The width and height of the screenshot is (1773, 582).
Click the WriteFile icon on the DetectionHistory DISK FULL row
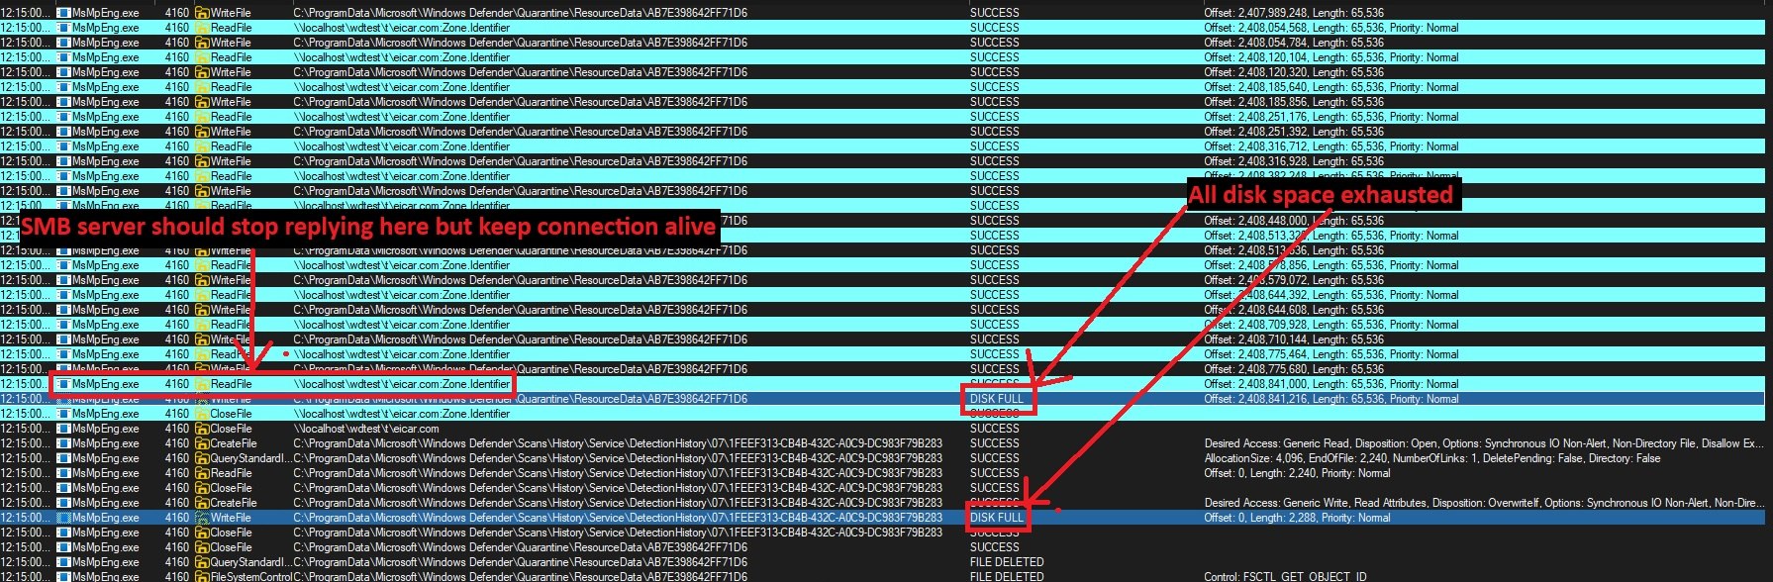(202, 518)
